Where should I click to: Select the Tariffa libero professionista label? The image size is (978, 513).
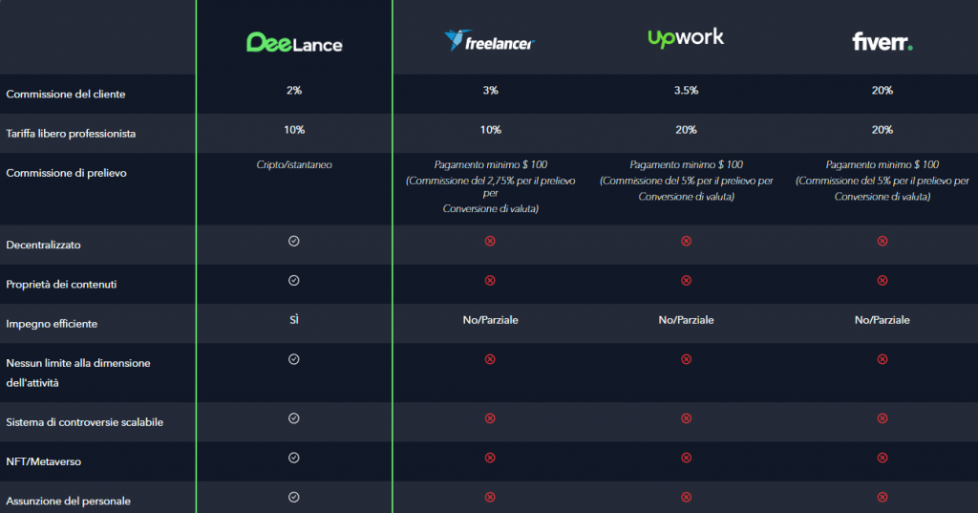(x=71, y=134)
